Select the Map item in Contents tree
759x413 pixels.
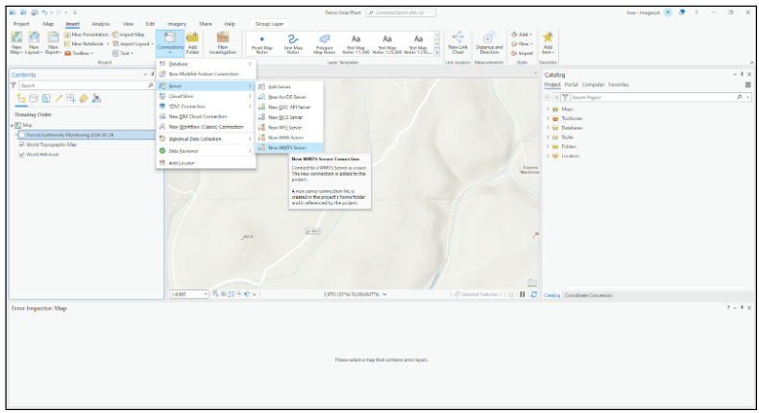28,126
